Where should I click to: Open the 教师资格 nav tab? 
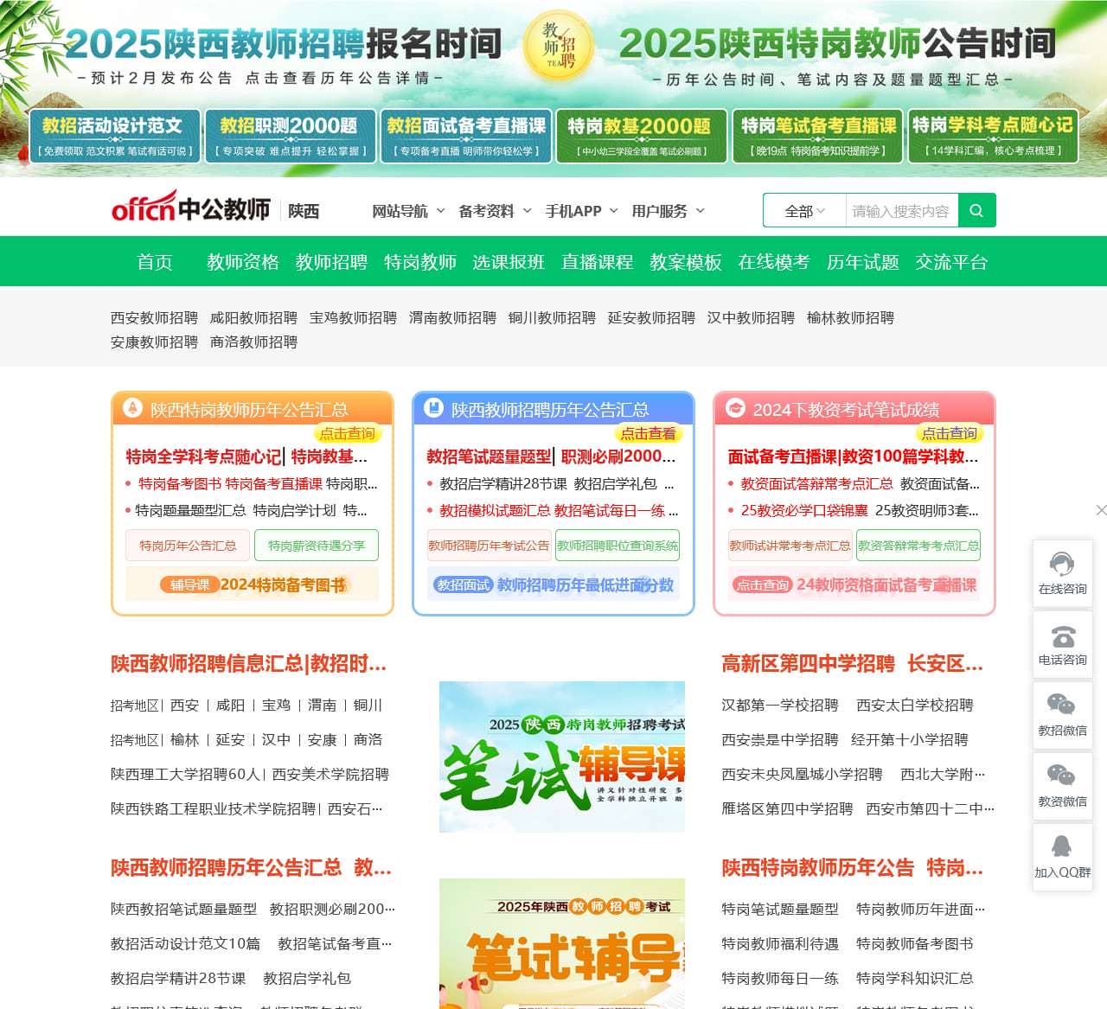(x=243, y=262)
